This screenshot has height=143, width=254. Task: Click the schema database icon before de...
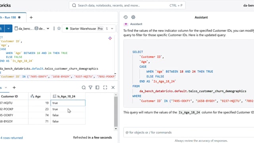(37, 29)
